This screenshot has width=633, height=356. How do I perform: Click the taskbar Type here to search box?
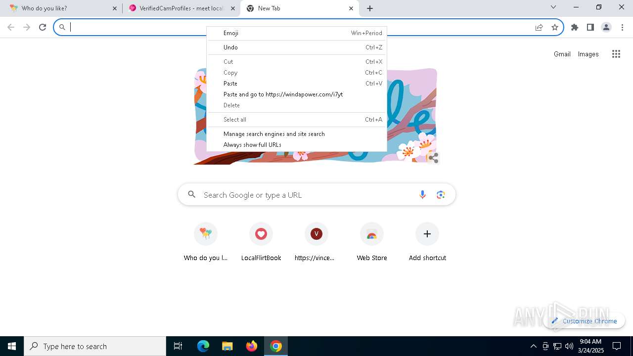pyautogui.click(x=95, y=346)
